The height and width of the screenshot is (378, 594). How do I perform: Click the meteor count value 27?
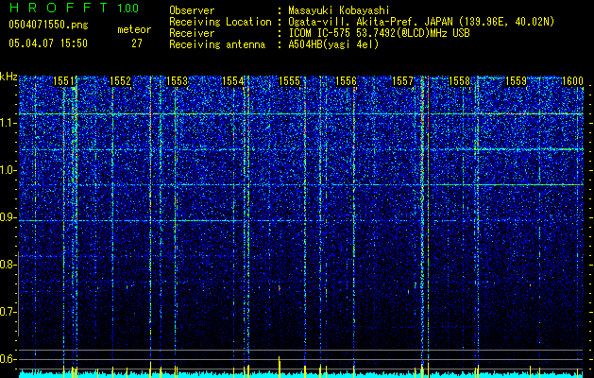coord(137,43)
